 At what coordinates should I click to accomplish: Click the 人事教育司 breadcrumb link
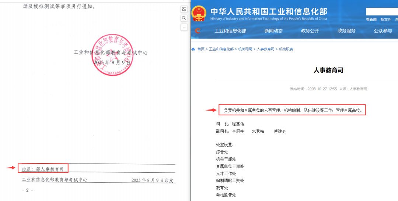pos(265,49)
